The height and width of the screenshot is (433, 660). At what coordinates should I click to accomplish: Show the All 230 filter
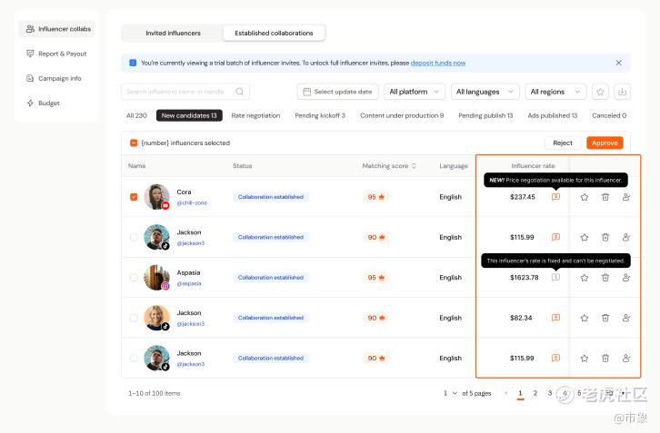click(x=136, y=115)
